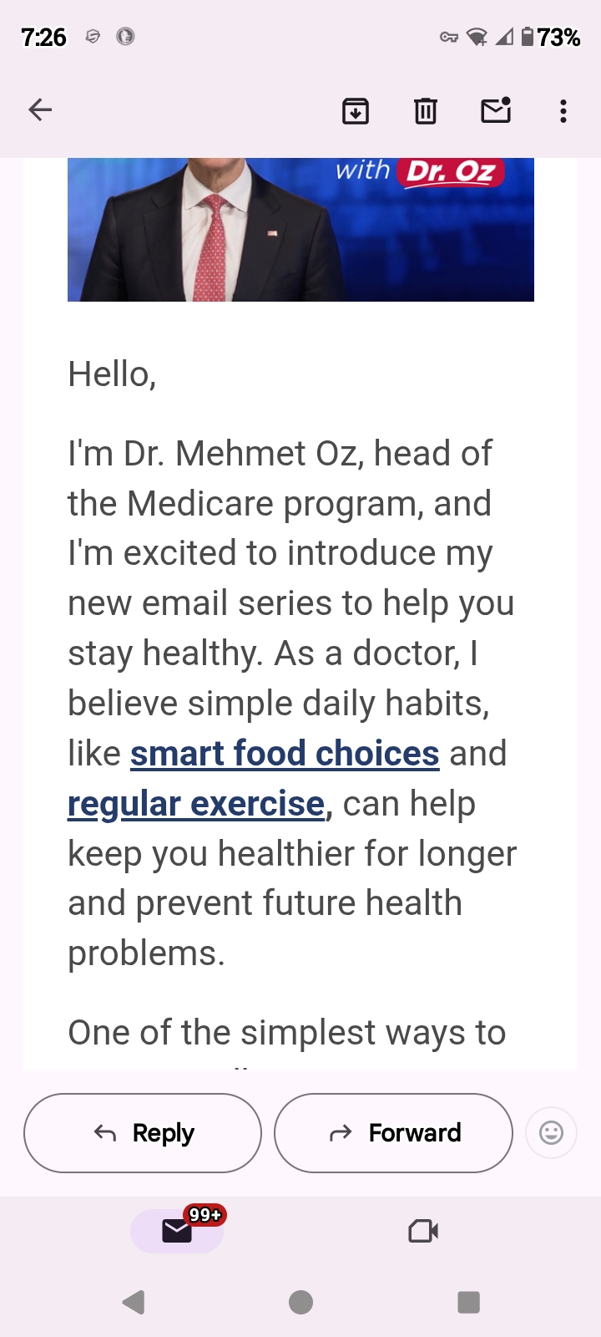
Task: Open the "smart food choices" link
Action: click(285, 754)
